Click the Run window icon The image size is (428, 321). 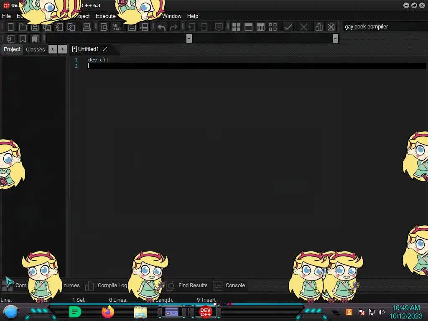pyautogui.click(x=248, y=27)
